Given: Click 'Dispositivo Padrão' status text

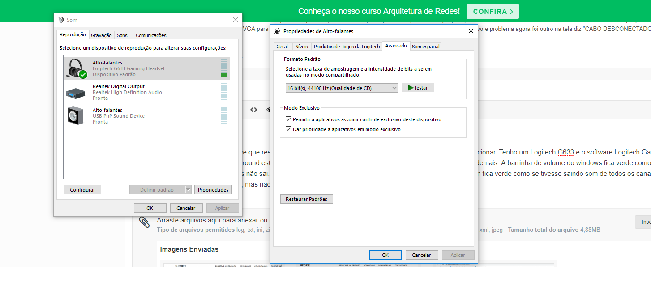Looking at the screenshot, I should [x=114, y=74].
